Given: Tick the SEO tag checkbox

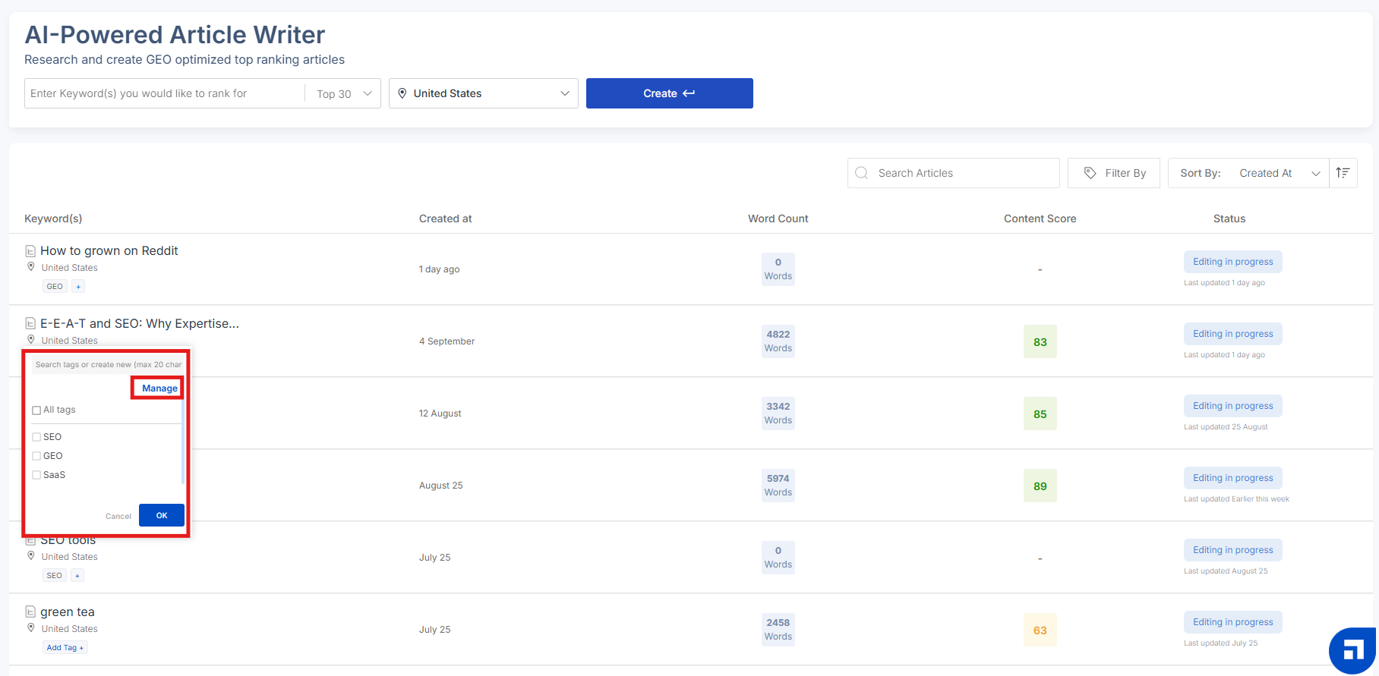Looking at the screenshot, I should pos(36,437).
